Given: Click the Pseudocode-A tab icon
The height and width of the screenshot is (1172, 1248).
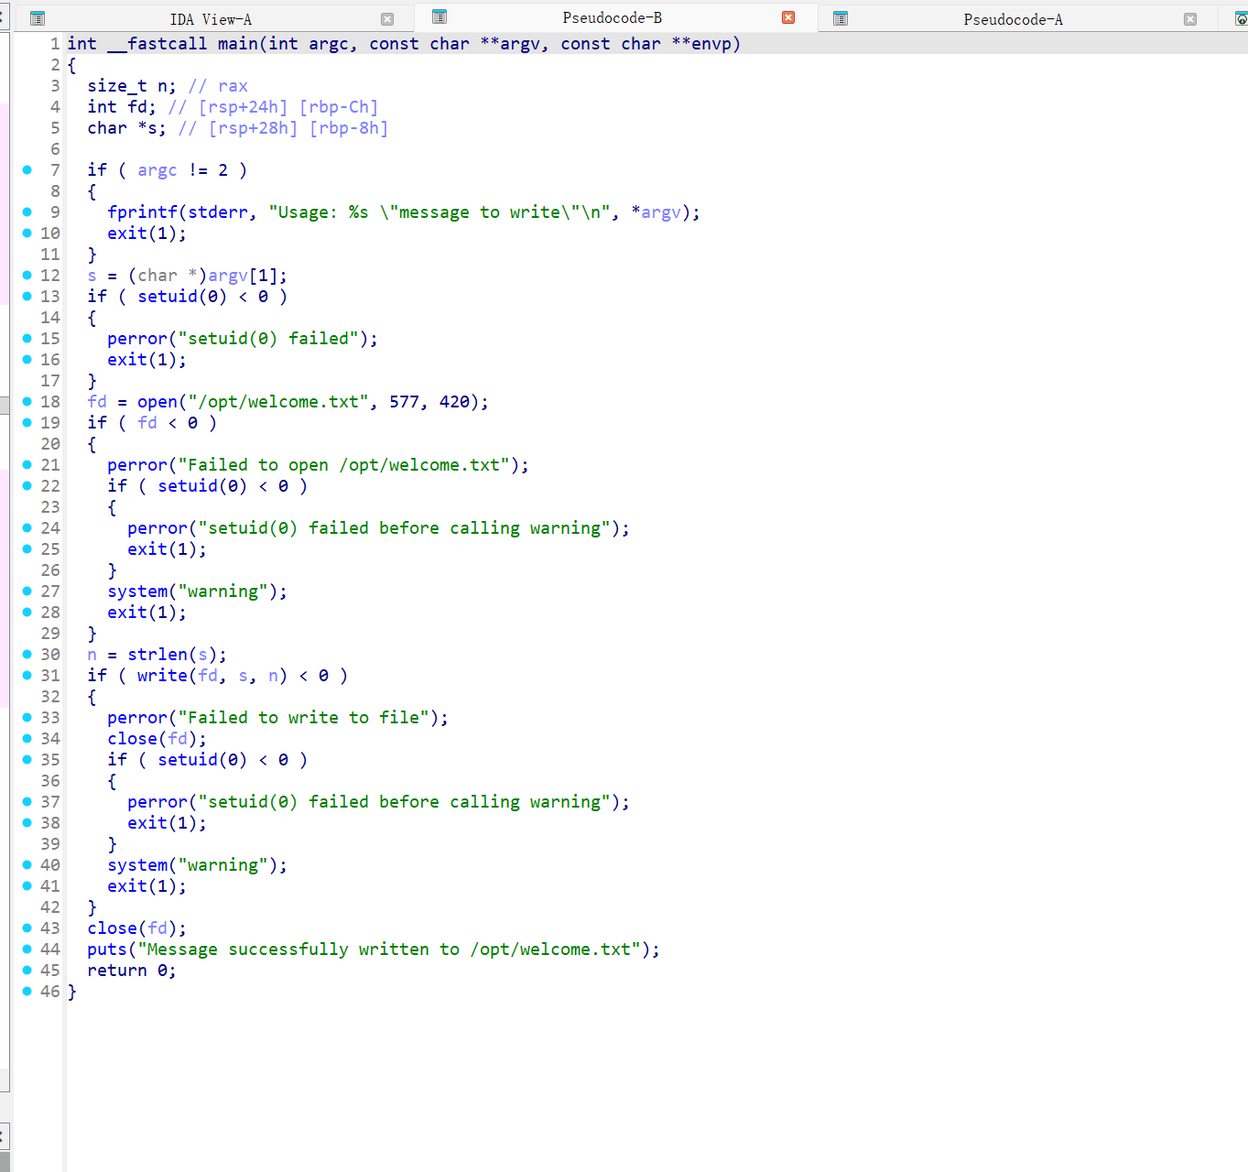Looking at the screenshot, I should [x=841, y=18].
